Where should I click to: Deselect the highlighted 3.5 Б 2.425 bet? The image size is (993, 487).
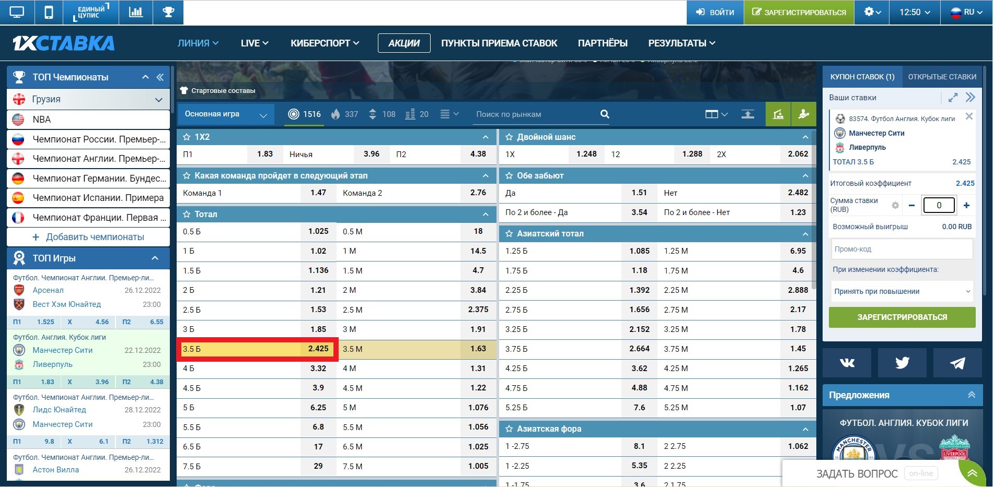[x=257, y=349]
